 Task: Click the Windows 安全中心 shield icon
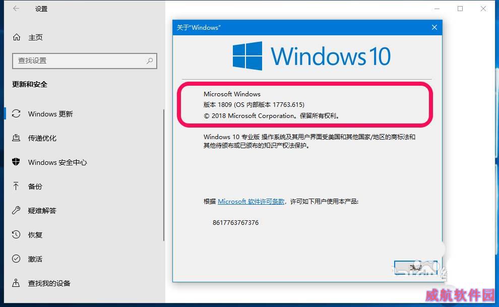(x=16, y=162)
